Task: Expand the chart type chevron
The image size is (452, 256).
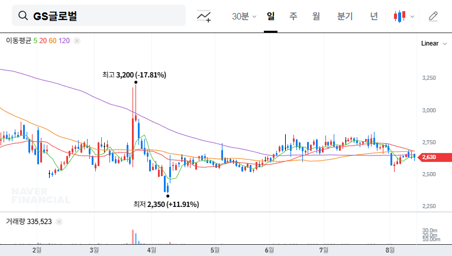Action: click(x=412, y=17)
